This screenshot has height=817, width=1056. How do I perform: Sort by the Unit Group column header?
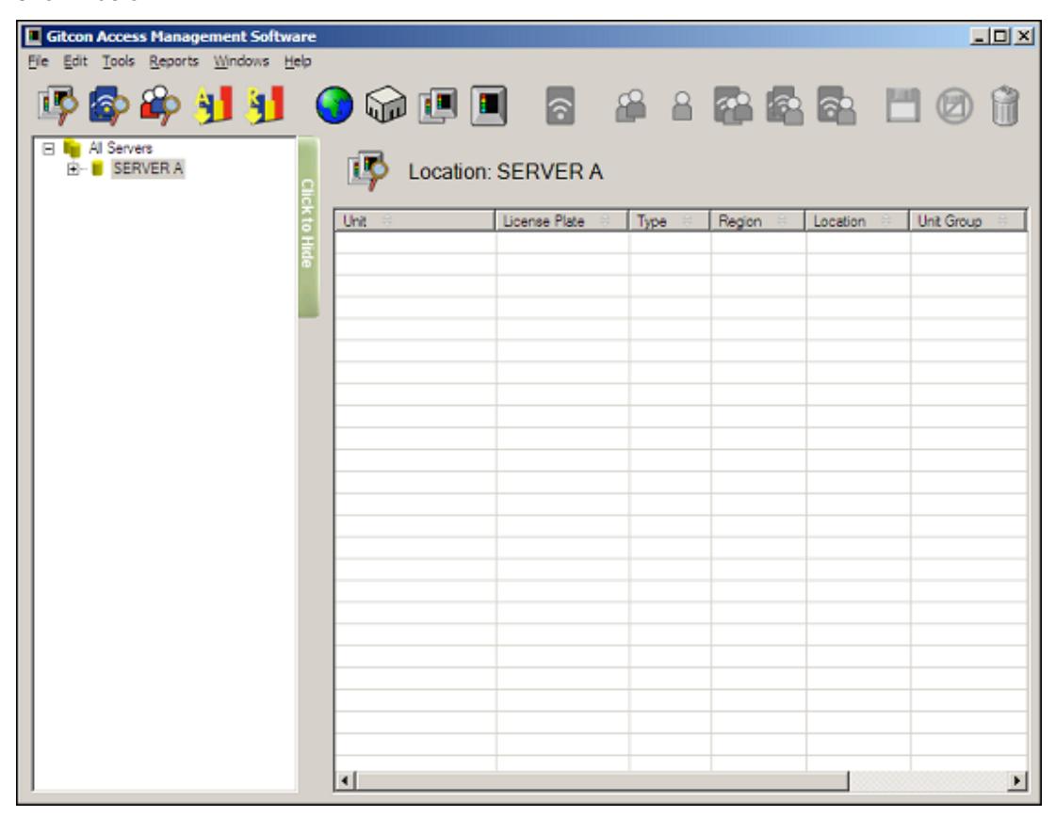(967, 221)
